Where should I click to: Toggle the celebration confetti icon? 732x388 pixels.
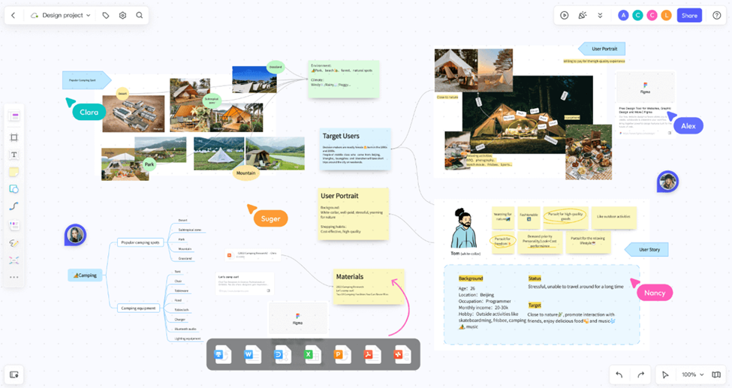(x=582, y=15)
